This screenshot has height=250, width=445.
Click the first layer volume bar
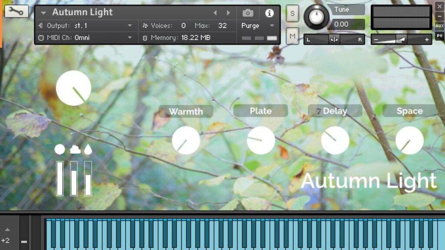[x=60, y=178]
